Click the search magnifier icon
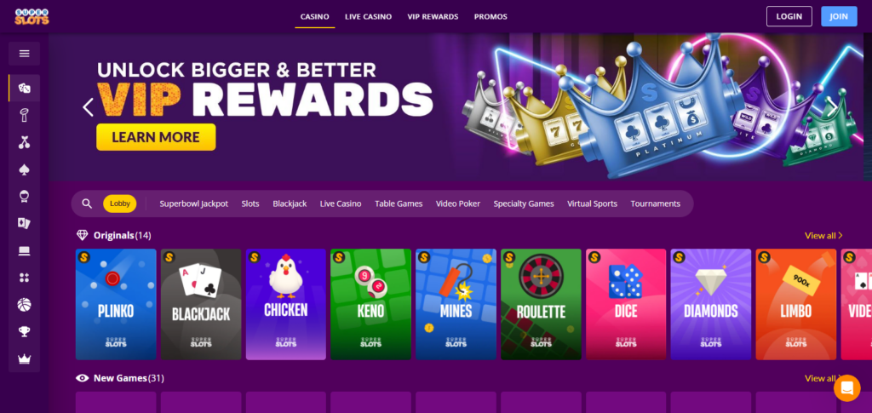The image size is (872, 413). 87,204
